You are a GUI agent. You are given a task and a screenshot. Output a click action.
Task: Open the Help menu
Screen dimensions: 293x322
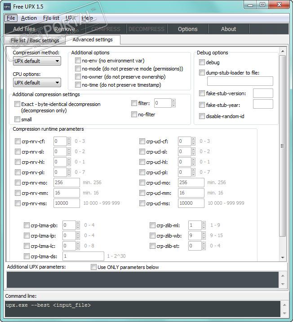87,18
